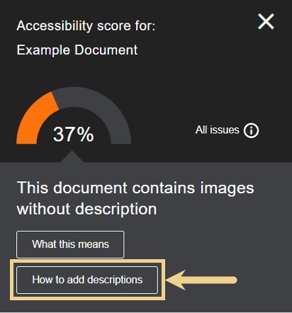292x313 pixels.
Task: Click the triangular pointer under the gauge
Action: [x=72, y=156]
